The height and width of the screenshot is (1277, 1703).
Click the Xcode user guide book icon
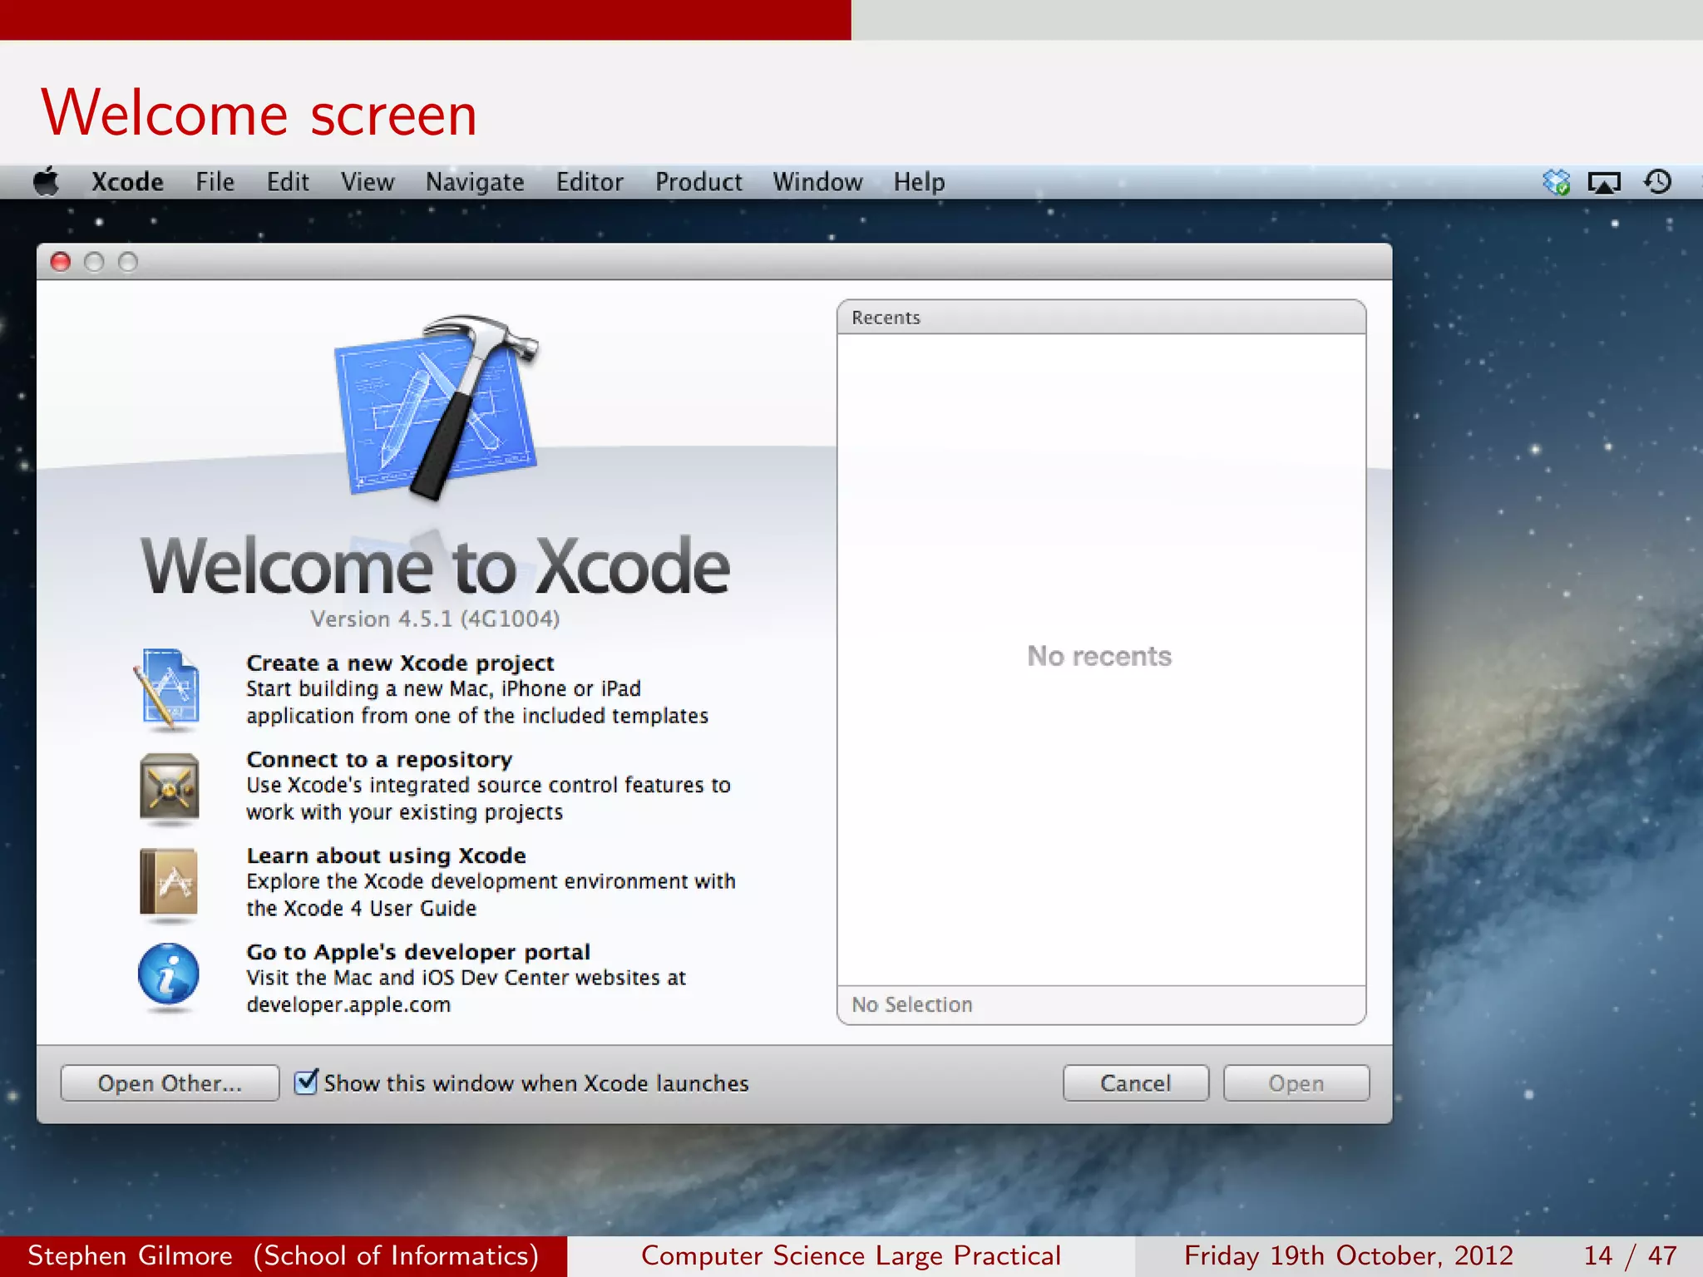pyautogui.click(x=169, y=884)
